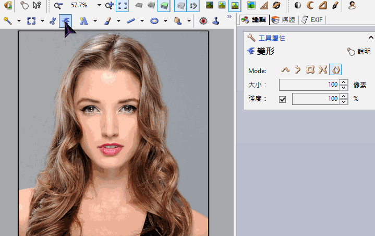Increase the 大小 size value stepper
The image size is (375, 236).
(343, 82)
